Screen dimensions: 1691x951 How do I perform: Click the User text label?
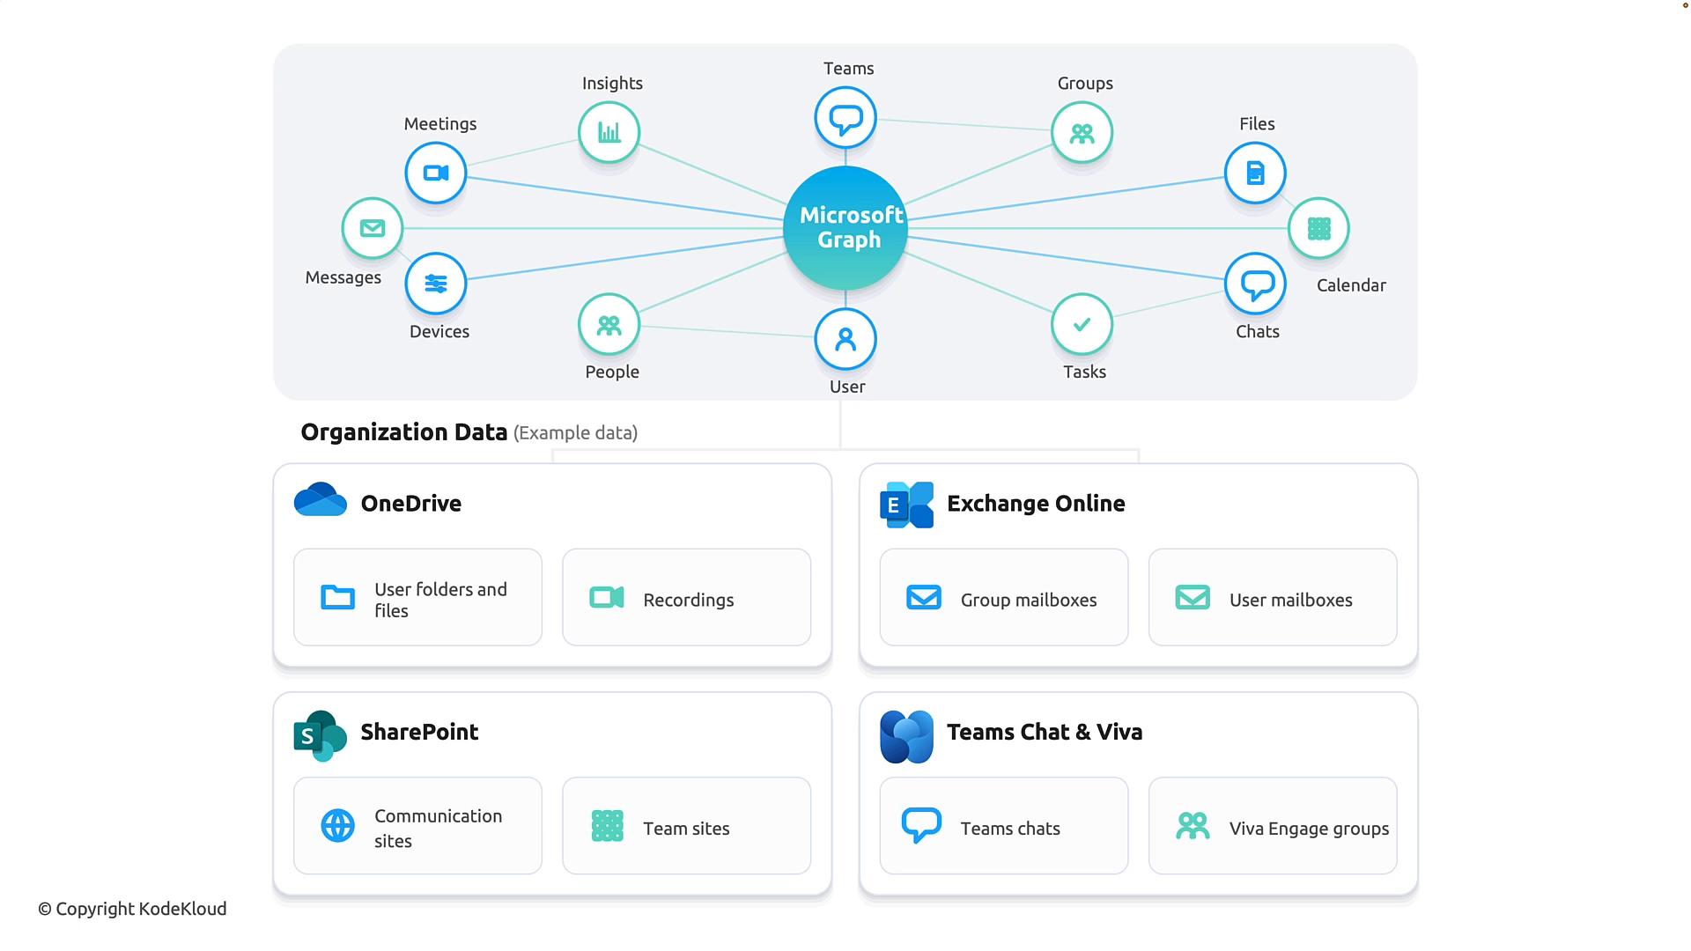pos(847,387)
